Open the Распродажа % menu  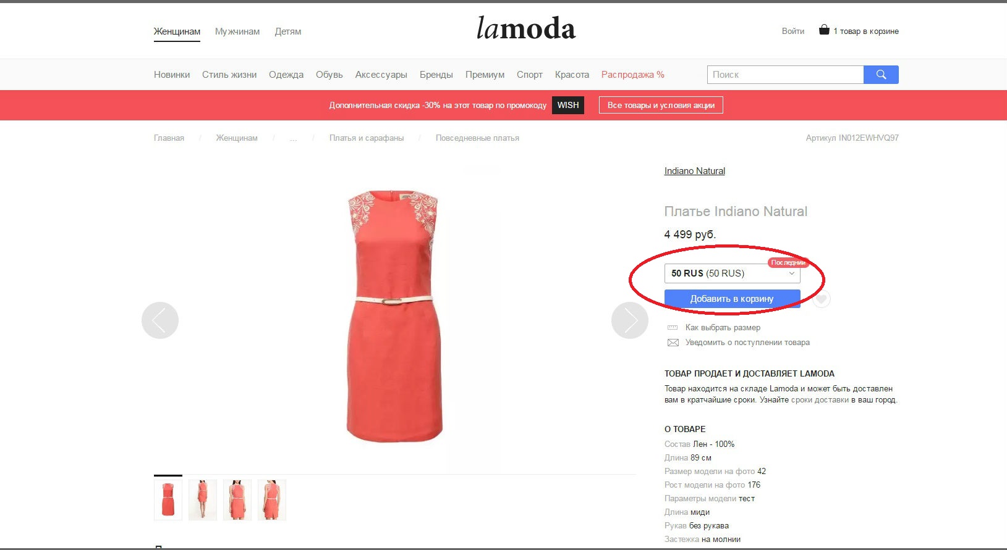(632, 75)
